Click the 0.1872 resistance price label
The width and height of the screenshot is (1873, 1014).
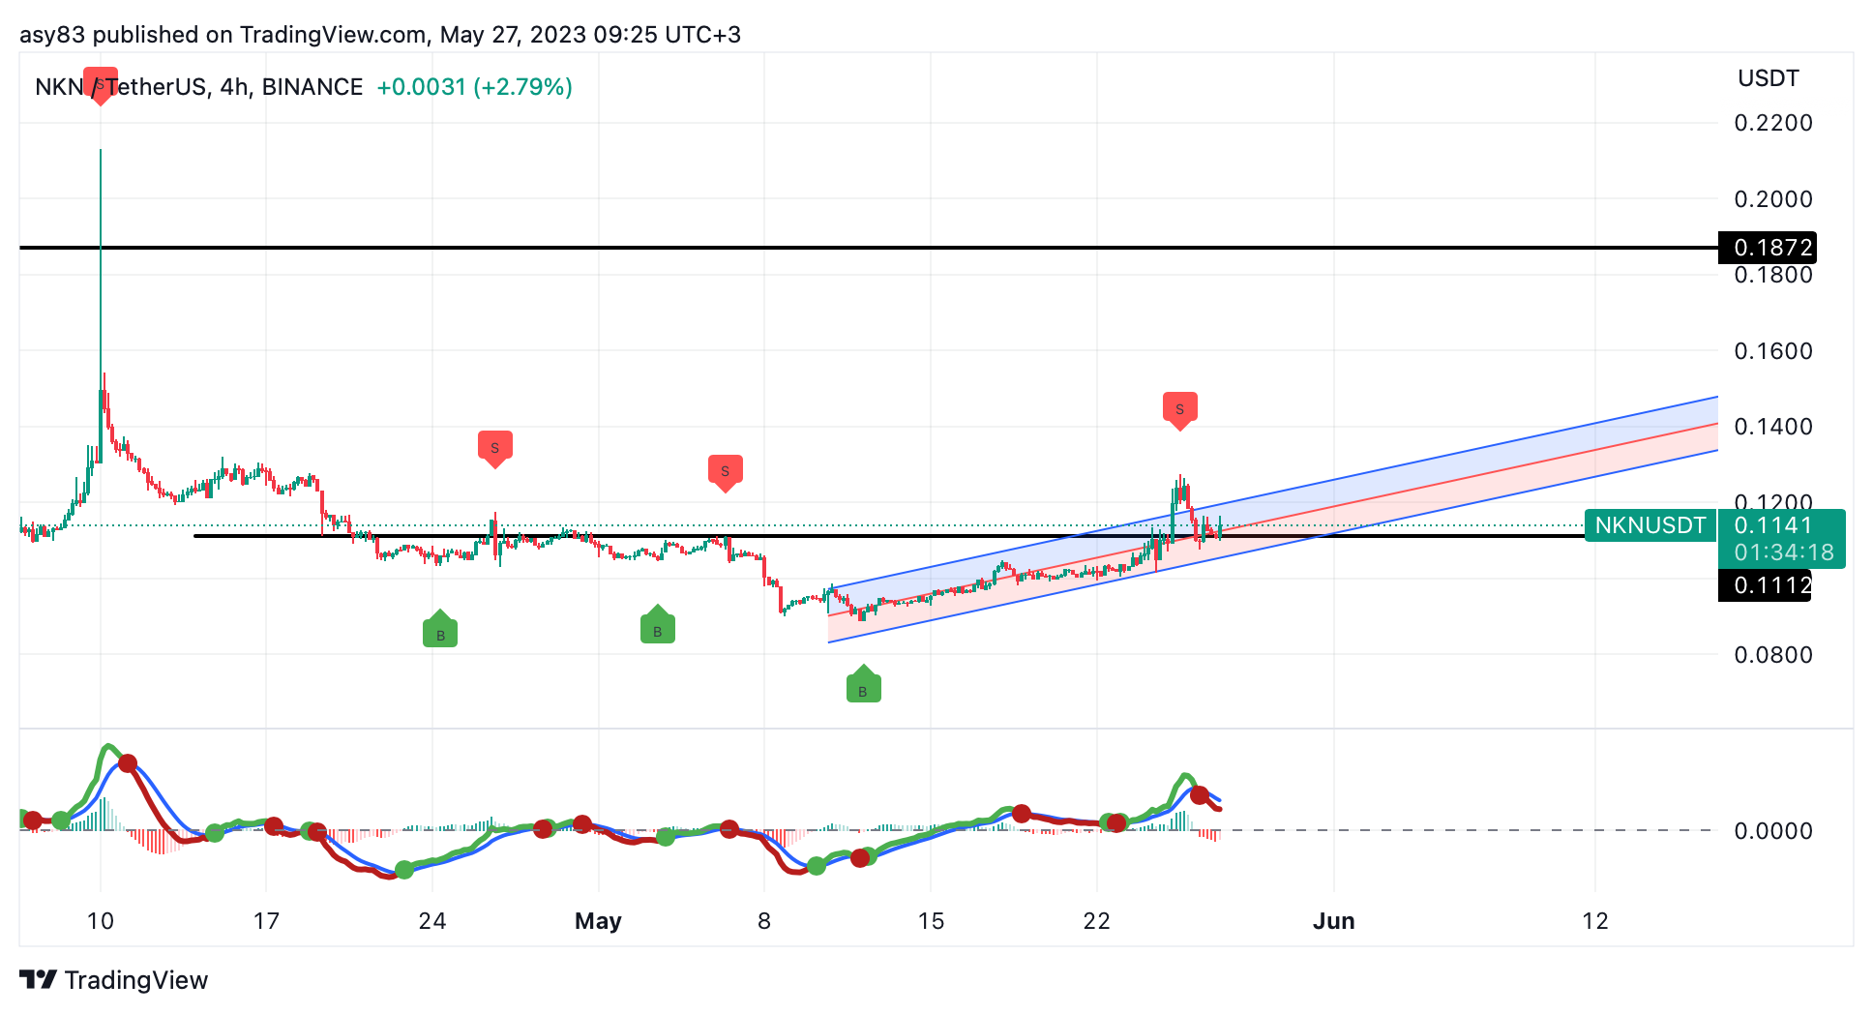pos(1767,248)
